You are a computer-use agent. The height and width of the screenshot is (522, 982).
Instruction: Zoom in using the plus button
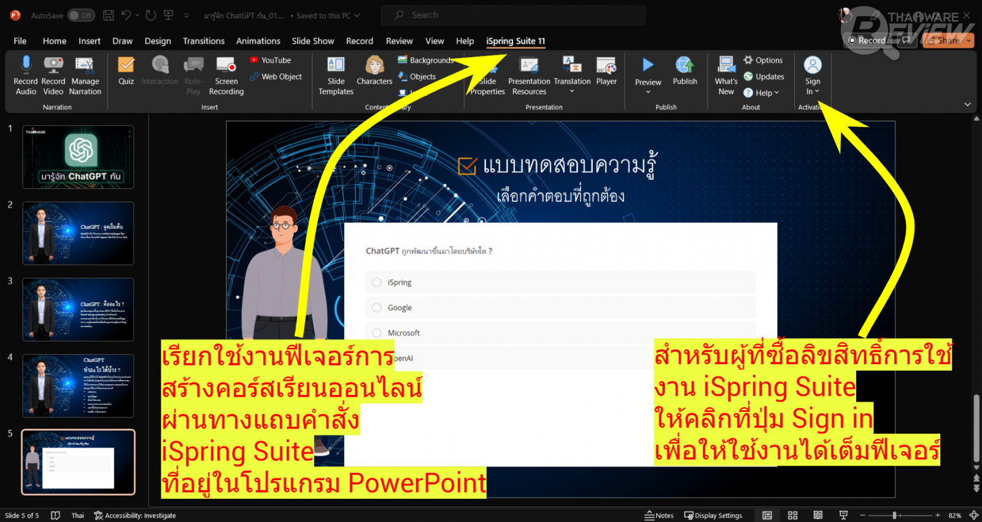[938, 515]
